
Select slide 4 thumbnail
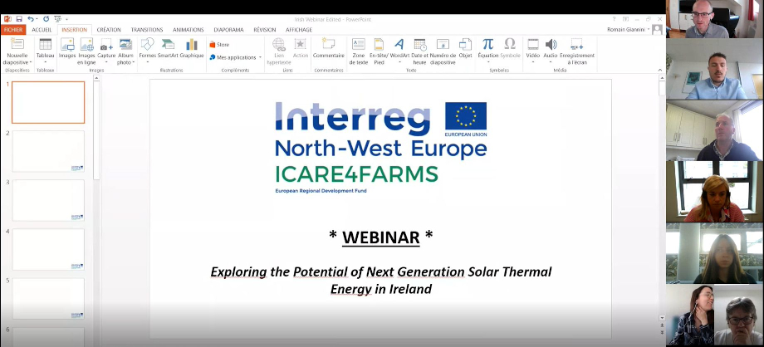[48, 250]
